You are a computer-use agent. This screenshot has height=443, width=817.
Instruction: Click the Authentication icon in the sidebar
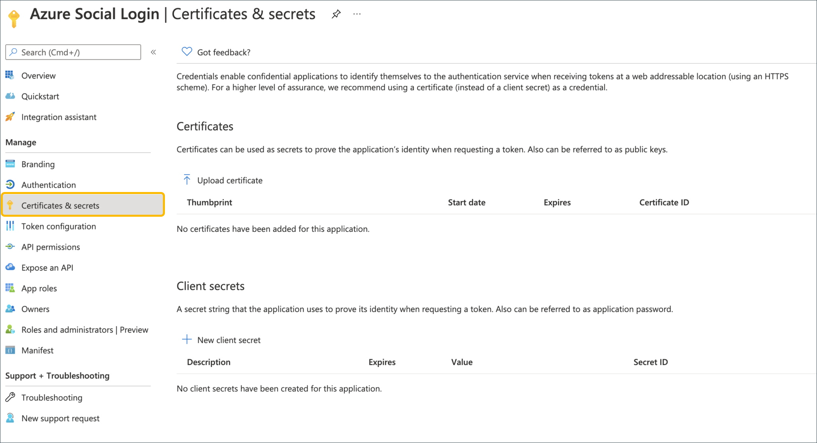click(10, 184)
